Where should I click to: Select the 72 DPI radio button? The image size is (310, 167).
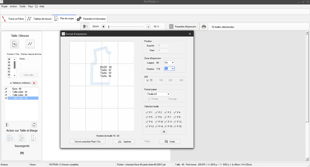tap(148, 80)
